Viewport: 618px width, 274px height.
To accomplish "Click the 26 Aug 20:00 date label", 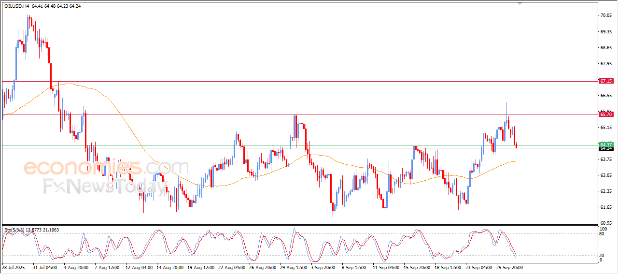I will [262, 267].
